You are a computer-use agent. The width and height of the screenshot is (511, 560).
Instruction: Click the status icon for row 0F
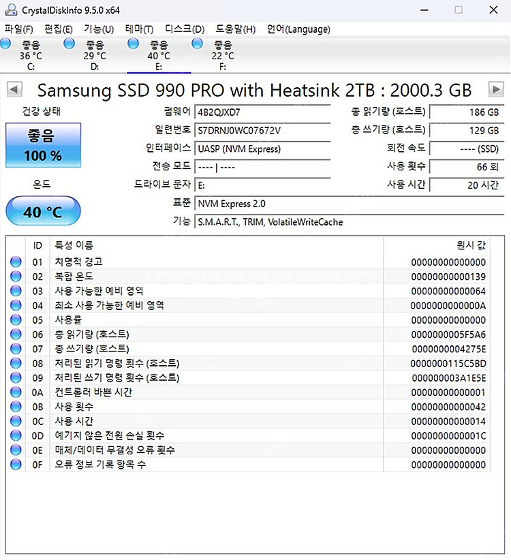[x=16, y=465]
